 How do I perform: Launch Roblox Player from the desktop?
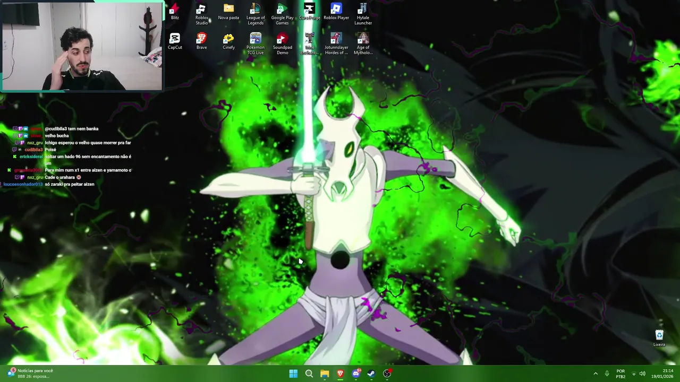pyautogui.click(x=336, y=12)
